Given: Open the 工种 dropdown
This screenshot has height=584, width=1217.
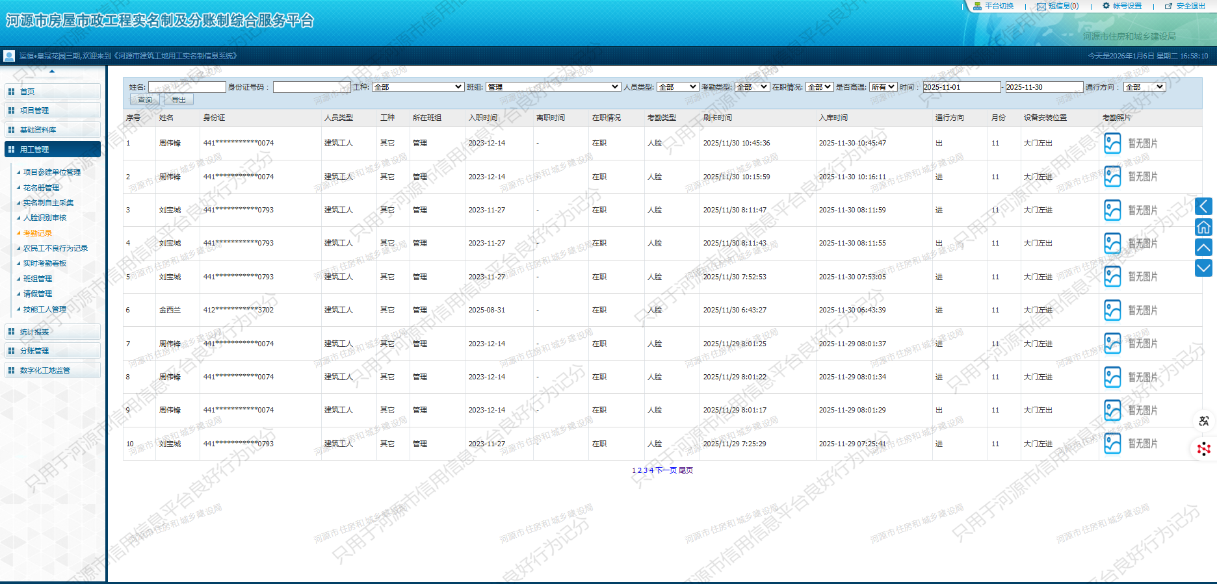Looking at the screenshot, I should (417, 87).
